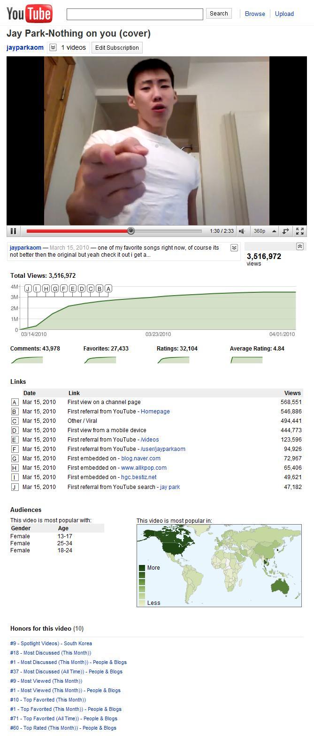Click the video frame
Viewport: 314px width, 740px height.
click(157, 141)
